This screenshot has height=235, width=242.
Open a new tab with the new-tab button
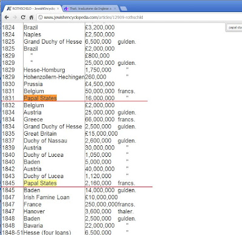tap(123, 8)
